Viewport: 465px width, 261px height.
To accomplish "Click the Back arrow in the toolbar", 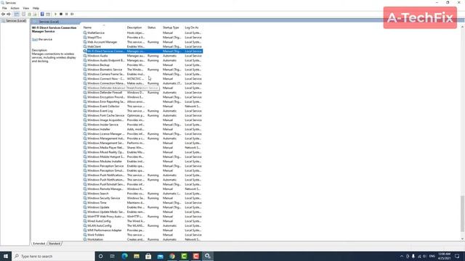I will pyautogui.click(x=3, y=14).
